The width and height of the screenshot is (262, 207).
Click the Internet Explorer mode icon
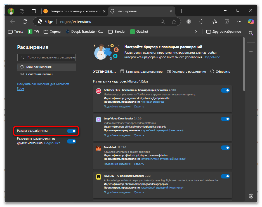point(227,22)
